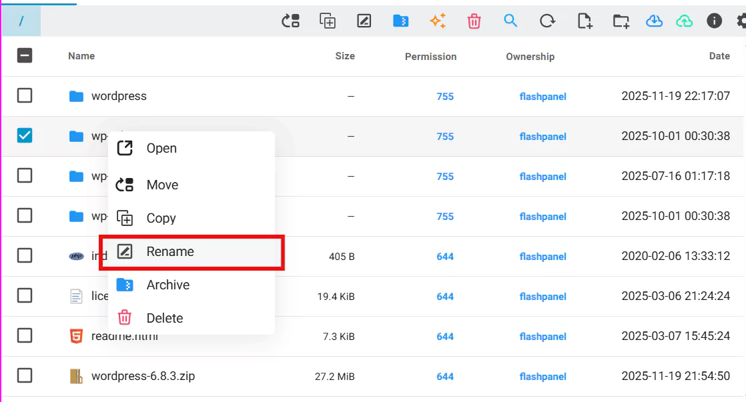Show info with the info icon
Image resolution: width=746 pixels, height=402 pixels.
point(715,21)
